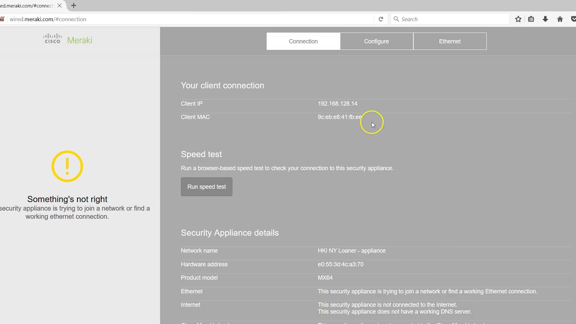Open the downloads arrow icon
576x324 pixels.
(x=545, y=19)
